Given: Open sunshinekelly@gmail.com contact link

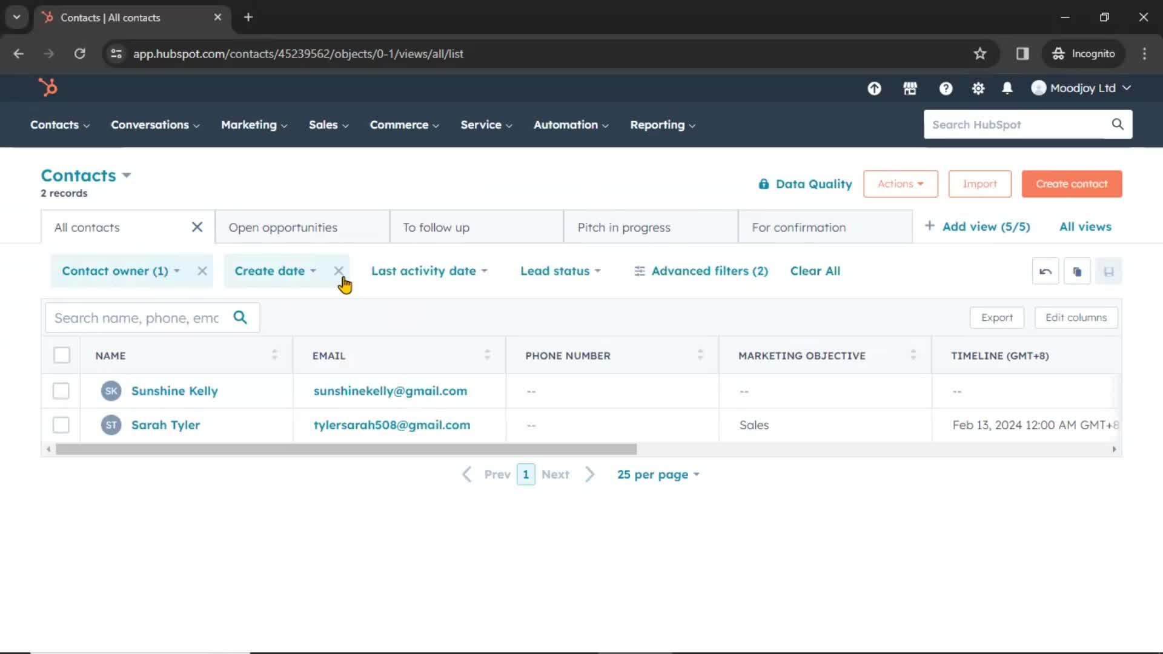Looking at the screenshot, I should pyautogui.click(x=390, y=391).
